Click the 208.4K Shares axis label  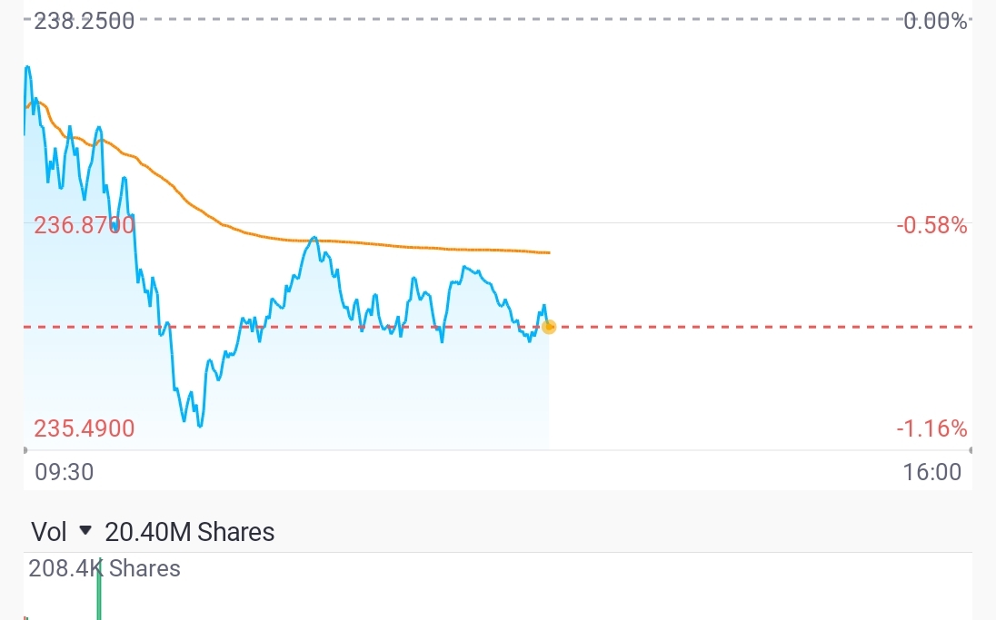[x=105, y=569]
